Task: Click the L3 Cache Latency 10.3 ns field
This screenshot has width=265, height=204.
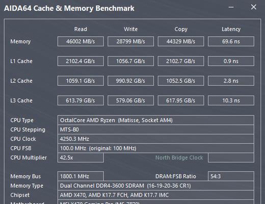Action: click(231, 100)
